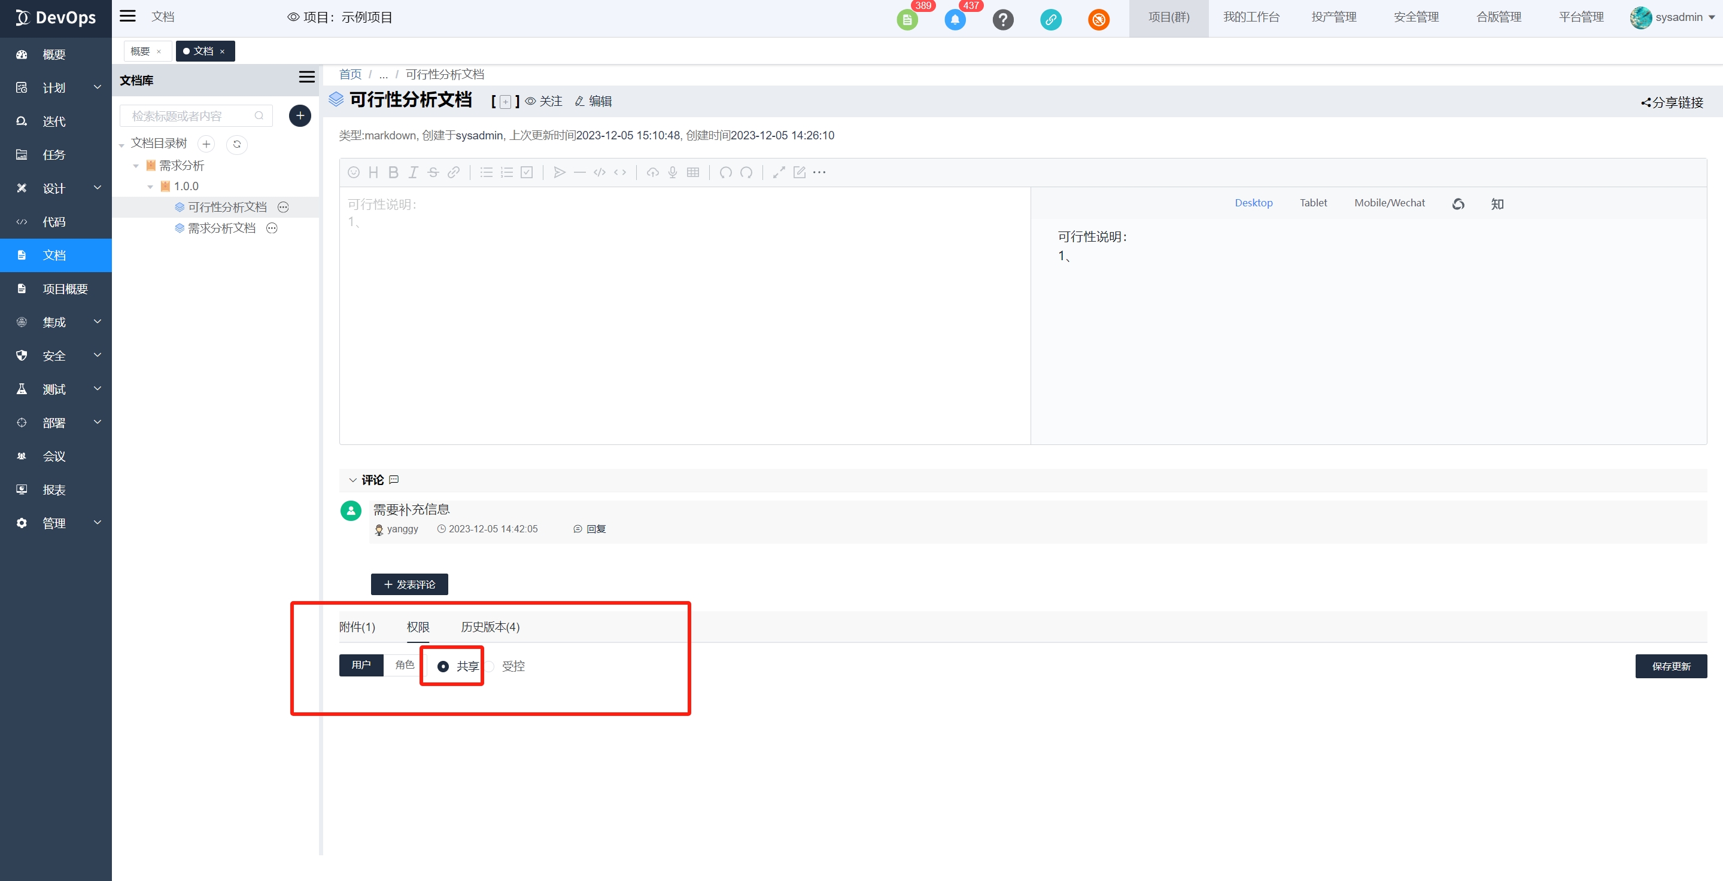Select the 共享 radio option
1723x881 pixels.
coord(443,666)
